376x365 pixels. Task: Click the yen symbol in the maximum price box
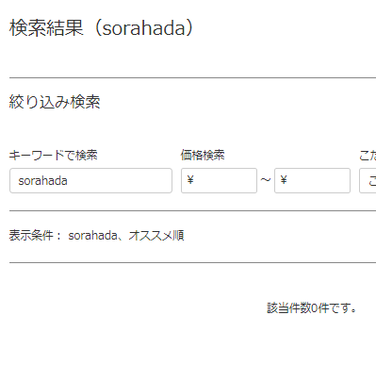click(x=284, y=180)
